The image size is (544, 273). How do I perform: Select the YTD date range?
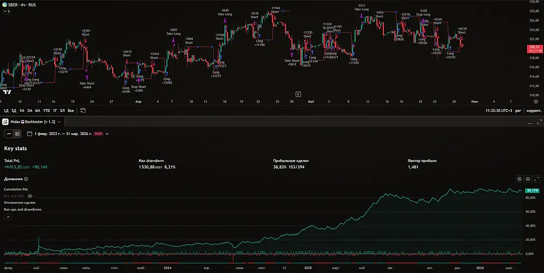click(x=46, y=111)
